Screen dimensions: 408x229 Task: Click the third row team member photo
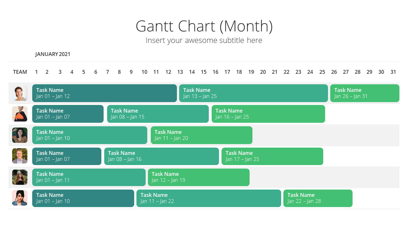click(x=20, y=135)
